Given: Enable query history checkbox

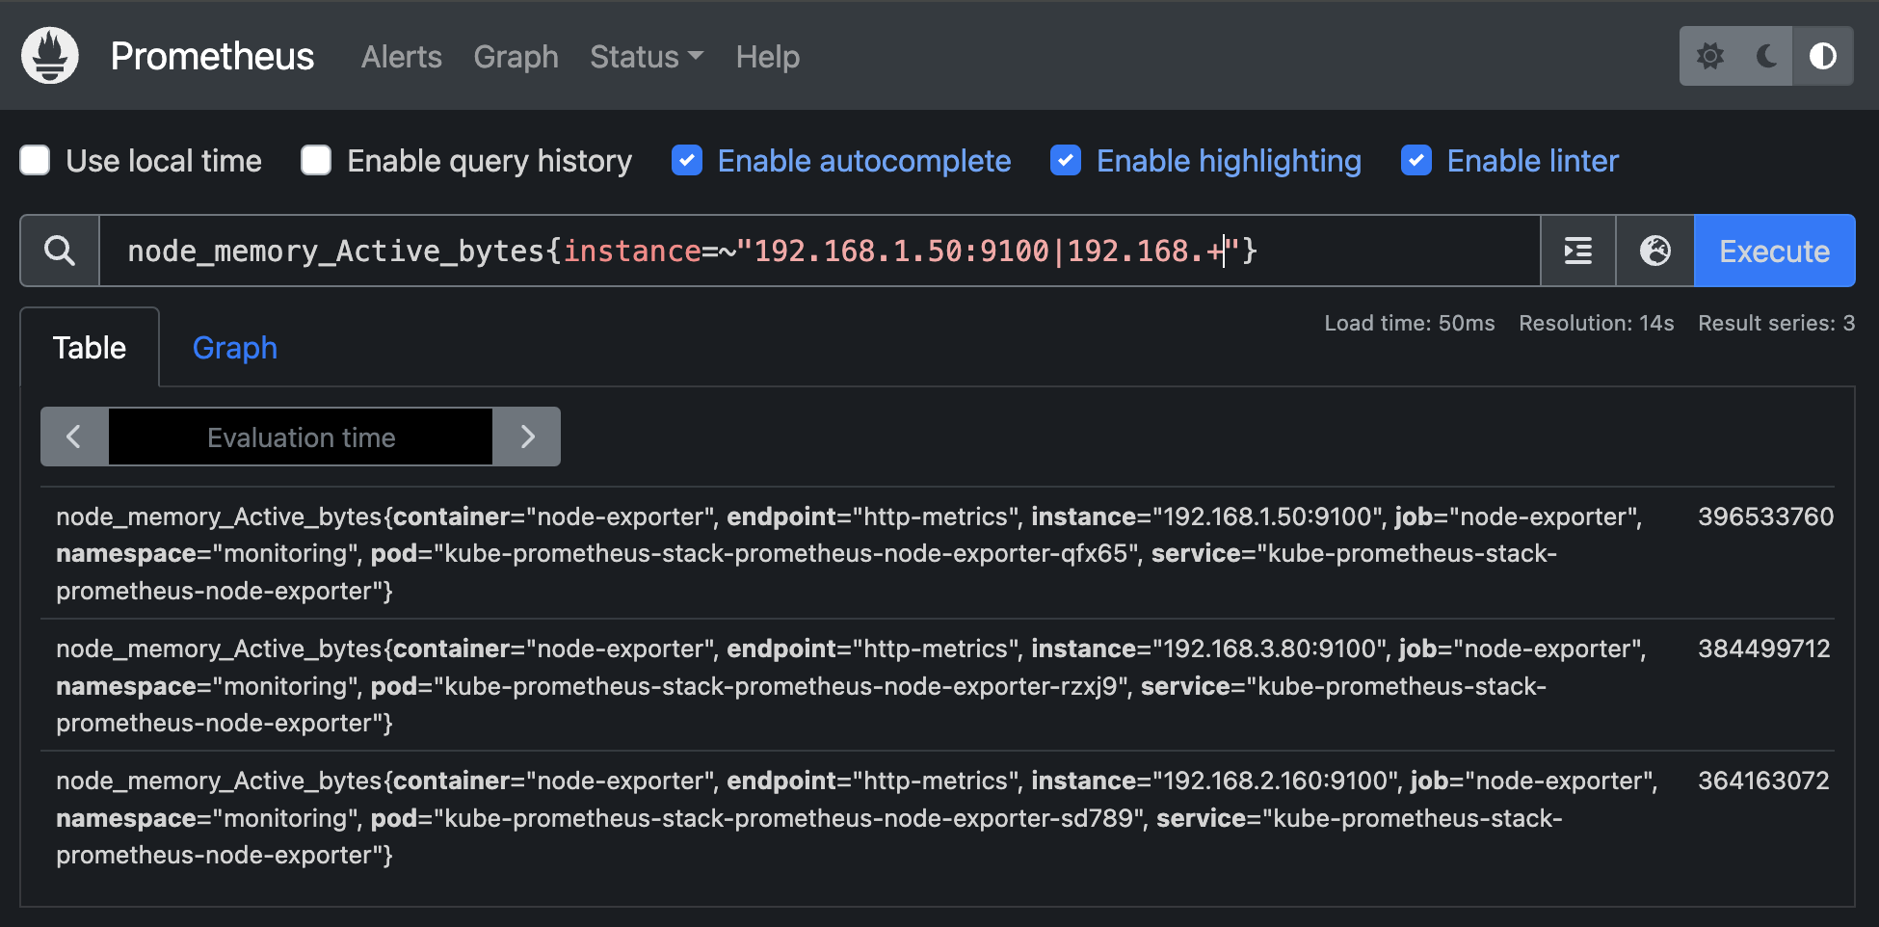Looking at the screenshot, I should tap(316, 160).
